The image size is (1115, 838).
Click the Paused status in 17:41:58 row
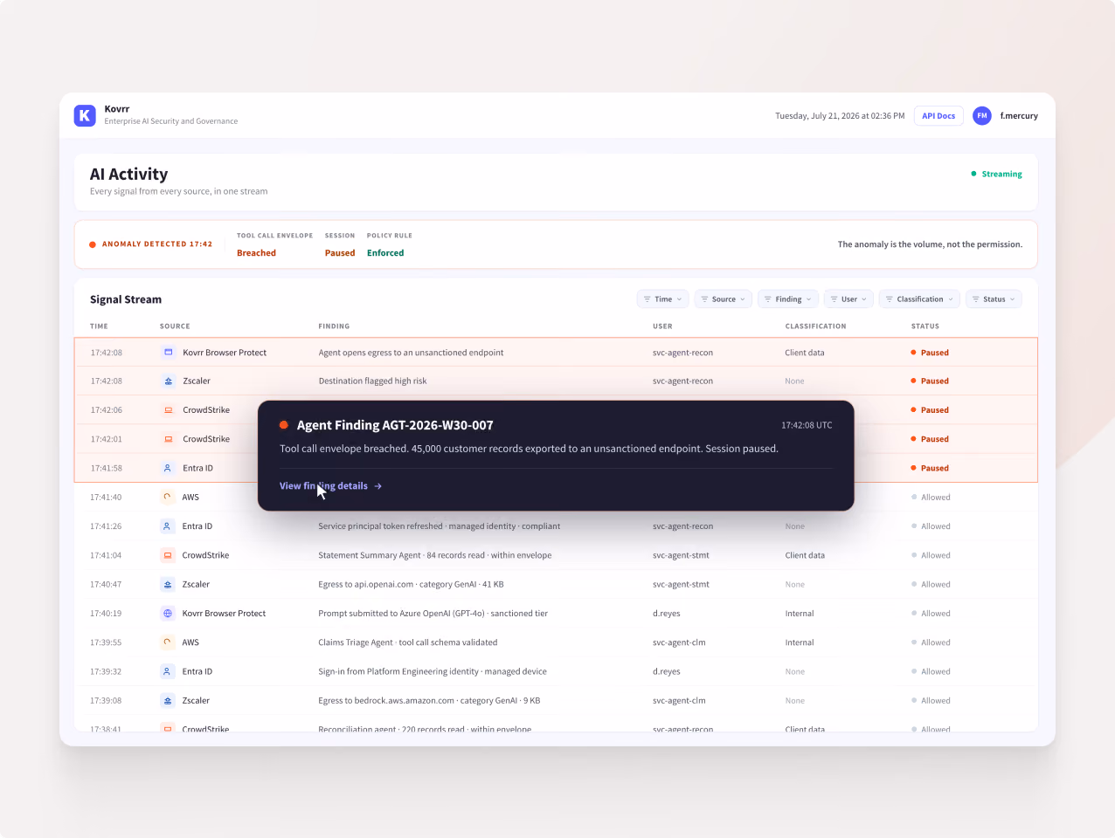(x=930, y=468)
